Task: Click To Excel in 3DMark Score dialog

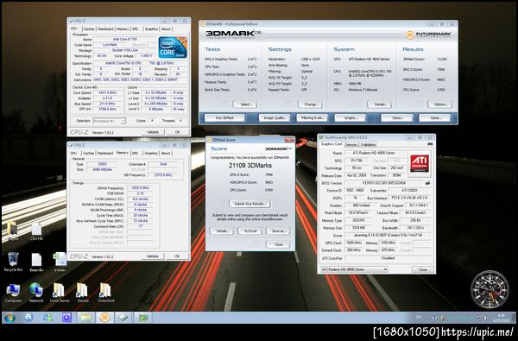Action: coord(250,231)
